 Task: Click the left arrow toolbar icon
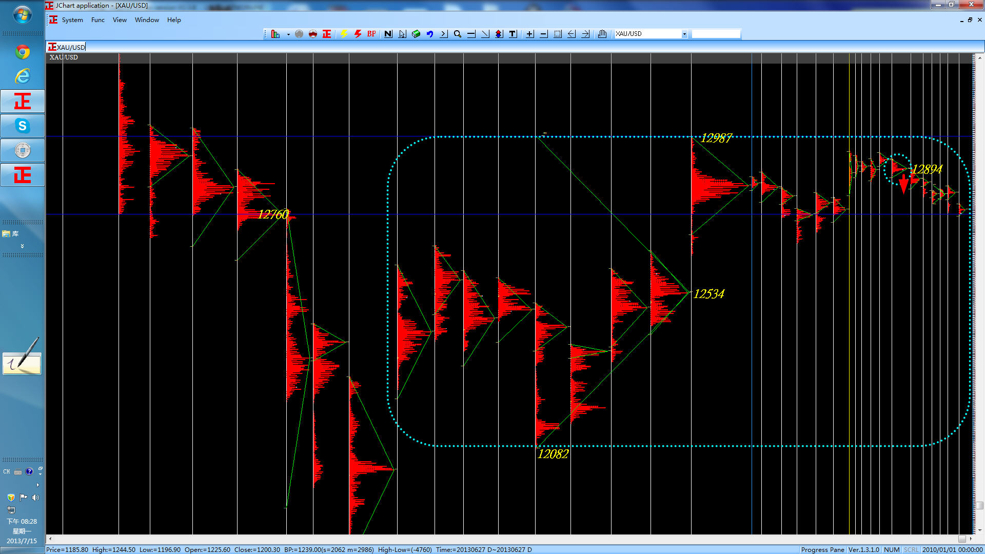[572, 34]
